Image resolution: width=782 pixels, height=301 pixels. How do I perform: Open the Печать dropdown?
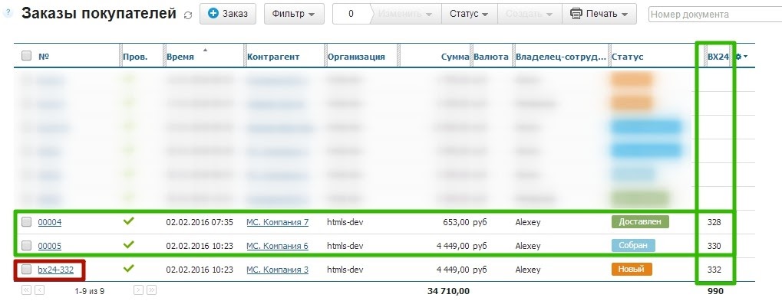(599, 14)
